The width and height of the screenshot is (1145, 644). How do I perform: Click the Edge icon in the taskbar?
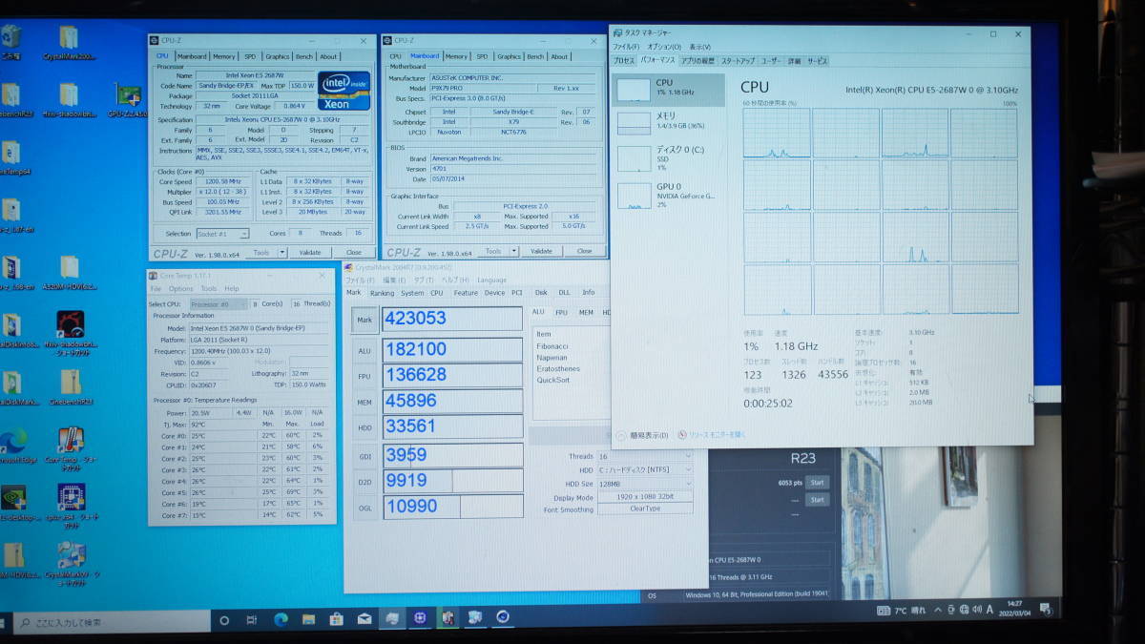[x=281, y=619]
